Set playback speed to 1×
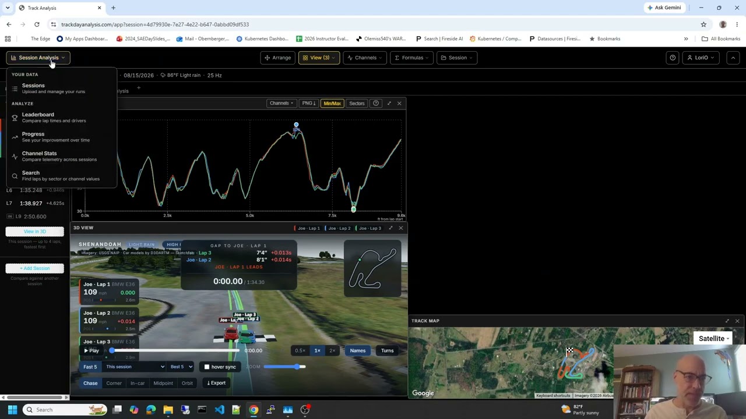The height and width of the screenshot is (419, 746). 317,350
